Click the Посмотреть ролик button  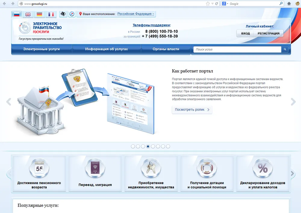[192, 110]
